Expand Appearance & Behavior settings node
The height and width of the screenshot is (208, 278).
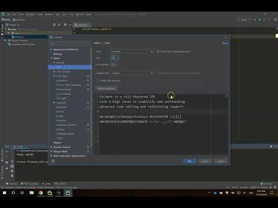[52, 50]
